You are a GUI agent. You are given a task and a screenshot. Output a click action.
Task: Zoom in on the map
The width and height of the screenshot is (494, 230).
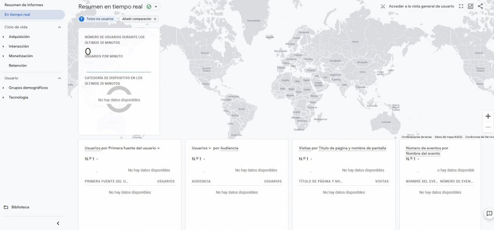point(488,116)
